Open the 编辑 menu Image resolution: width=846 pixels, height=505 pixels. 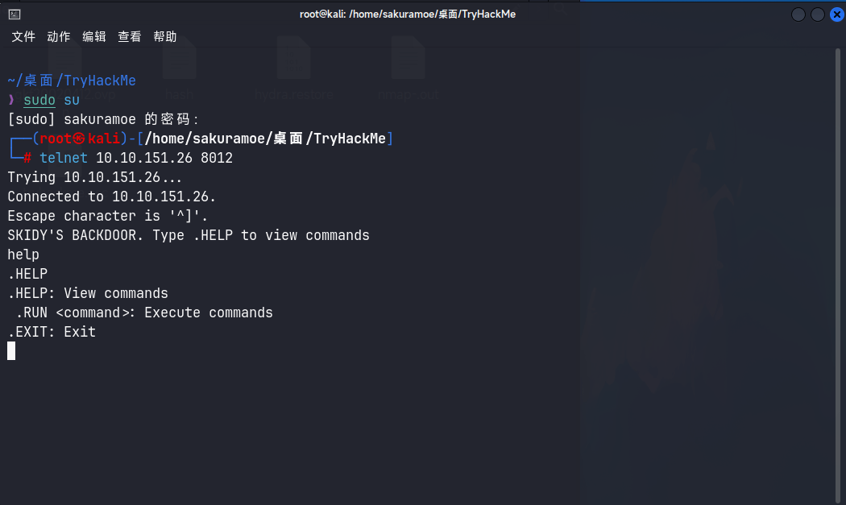(94, 37)
